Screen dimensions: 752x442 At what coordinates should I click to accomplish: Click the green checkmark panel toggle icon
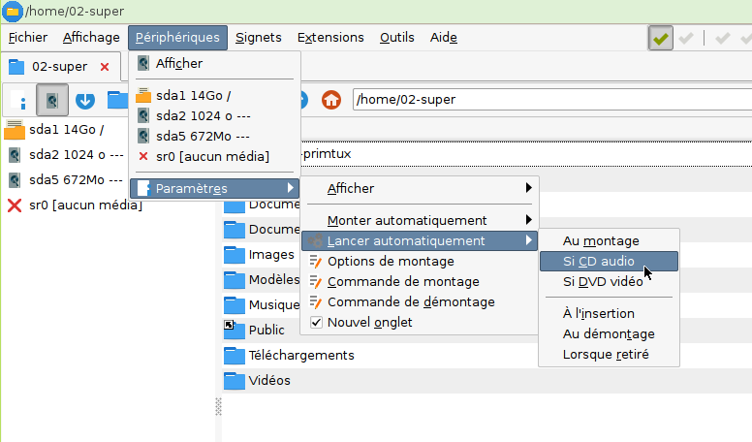[x=660, y=38]
